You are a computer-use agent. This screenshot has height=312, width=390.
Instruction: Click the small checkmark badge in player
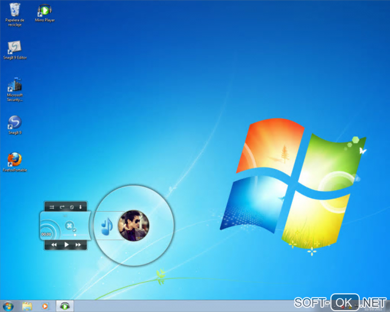74,230
